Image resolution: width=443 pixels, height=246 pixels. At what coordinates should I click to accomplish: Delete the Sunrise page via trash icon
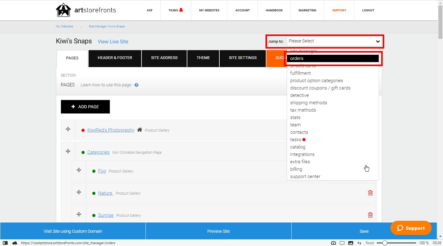pyautogui.click(x=370, y=215)
